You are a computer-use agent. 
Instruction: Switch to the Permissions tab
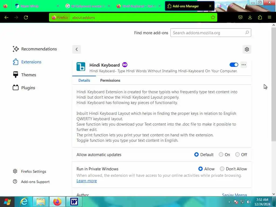[110, 80]
